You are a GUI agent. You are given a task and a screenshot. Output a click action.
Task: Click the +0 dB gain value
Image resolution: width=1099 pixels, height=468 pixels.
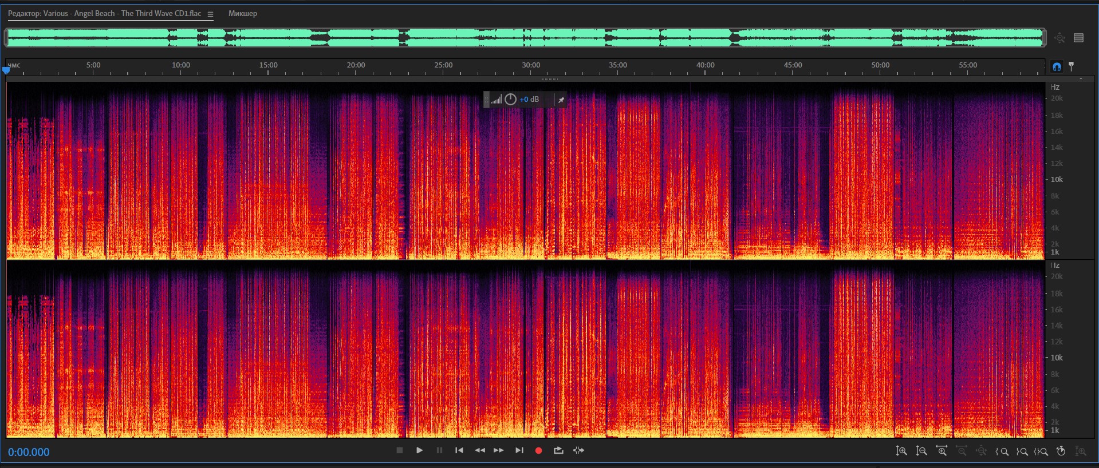click(529, 100)
